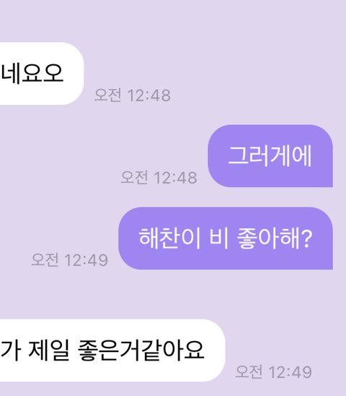Click '오전' in timestamp left of '그러게에'
This screenshot has width=346, height=396.
coord(134,178)
